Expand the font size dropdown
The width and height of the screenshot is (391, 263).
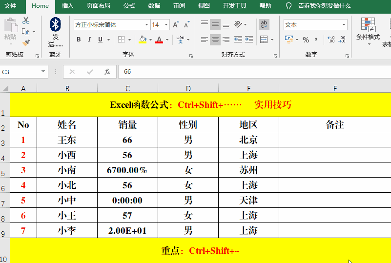click(x=166, y=25)
